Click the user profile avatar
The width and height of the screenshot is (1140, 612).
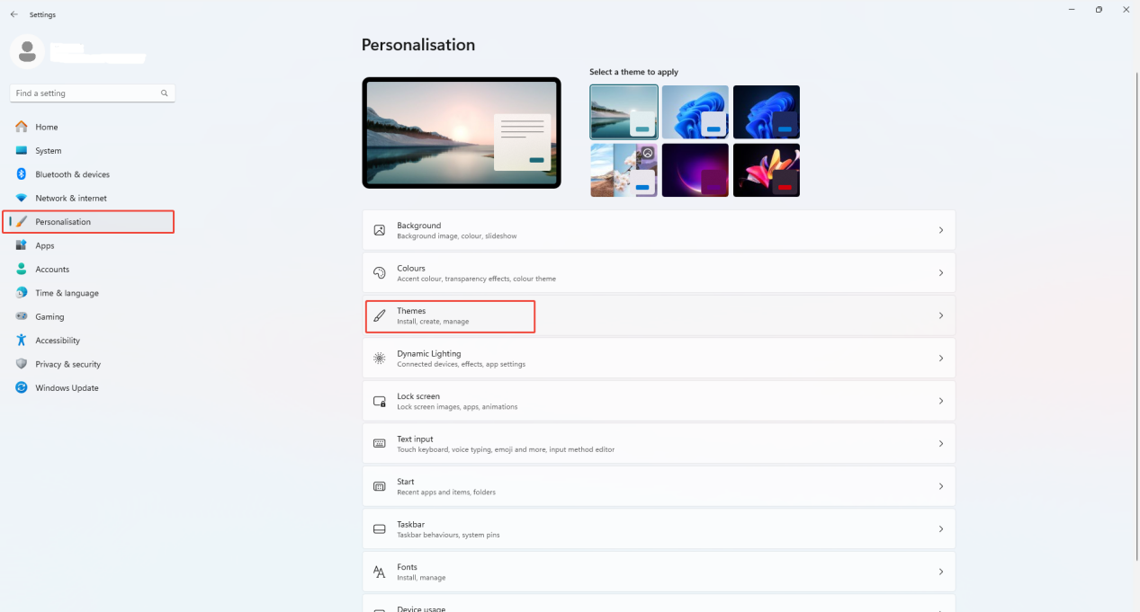[x=27, y=51]
